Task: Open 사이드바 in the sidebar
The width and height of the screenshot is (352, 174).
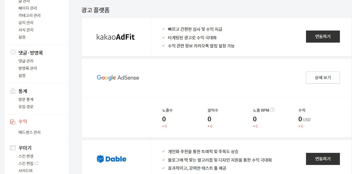Action: pyautogui.click(x=25, y=171)
